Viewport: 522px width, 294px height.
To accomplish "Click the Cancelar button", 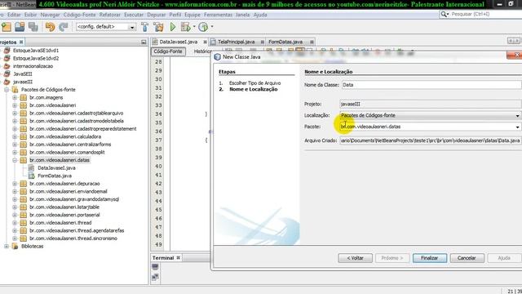I will 467,258.
